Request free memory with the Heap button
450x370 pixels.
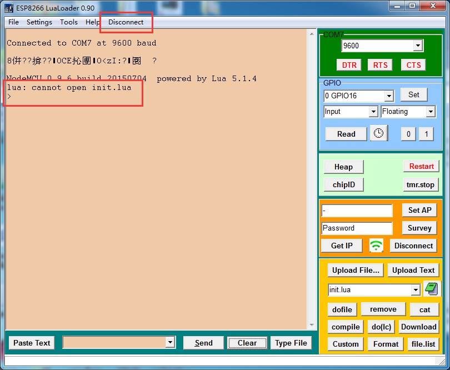point(343,166)
